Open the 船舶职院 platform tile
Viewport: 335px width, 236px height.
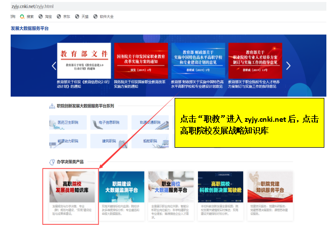click(x=150, y=141)
